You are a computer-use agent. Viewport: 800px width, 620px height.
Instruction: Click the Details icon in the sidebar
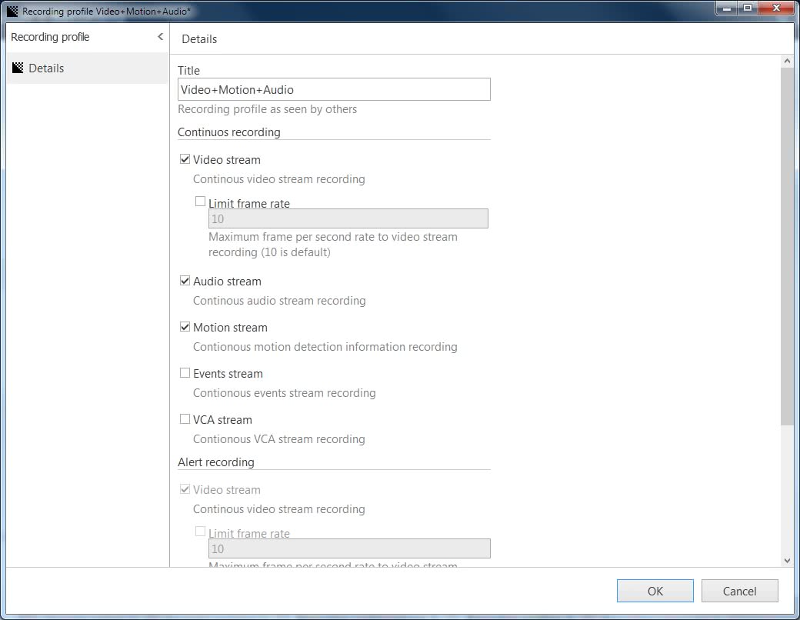[17, 68]
